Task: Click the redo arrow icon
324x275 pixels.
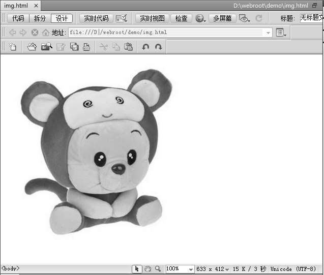Action: coord(159,47)
